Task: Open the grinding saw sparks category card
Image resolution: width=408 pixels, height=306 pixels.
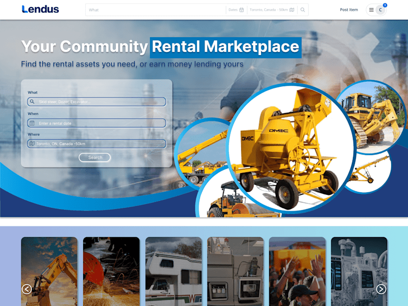Action: click(111, 271)
